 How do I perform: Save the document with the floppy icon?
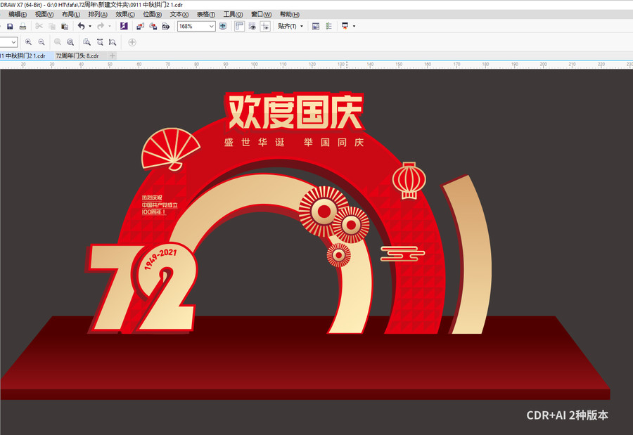click(x=10, y=26)
